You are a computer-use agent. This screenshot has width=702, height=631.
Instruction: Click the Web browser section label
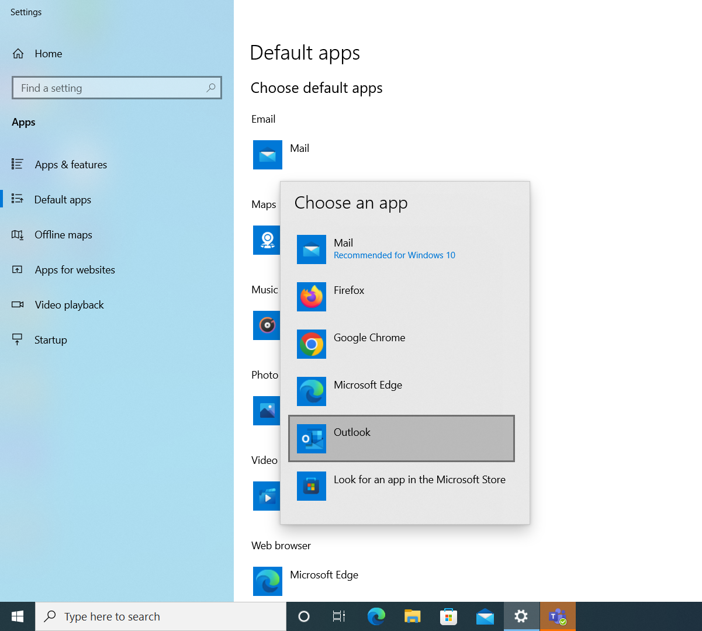281,546
